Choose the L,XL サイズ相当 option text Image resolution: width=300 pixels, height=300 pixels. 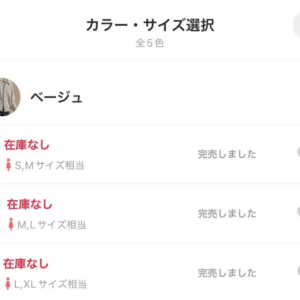50,284
